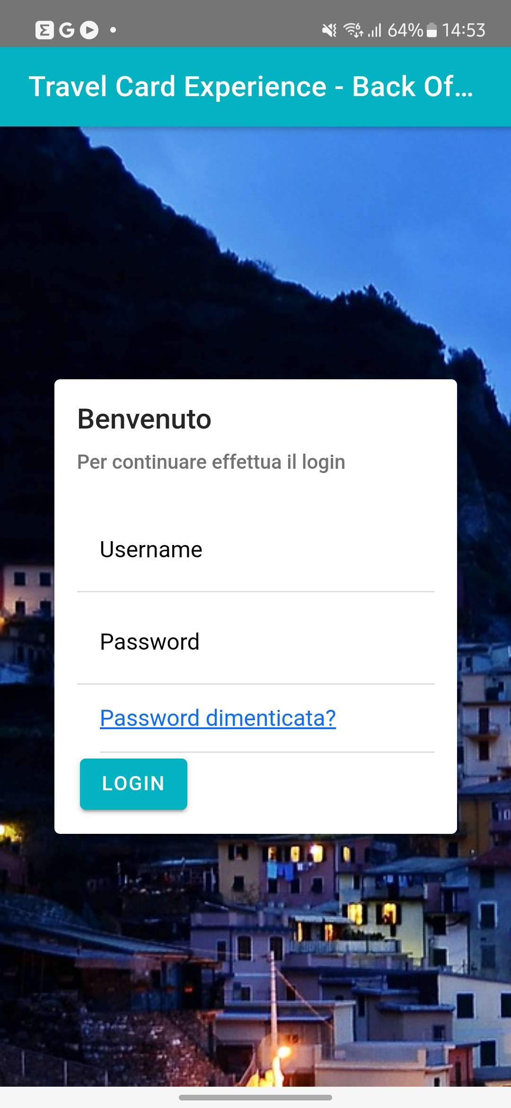
Task: Tap the Wi-Fi status icon
Action: (353, 30)
